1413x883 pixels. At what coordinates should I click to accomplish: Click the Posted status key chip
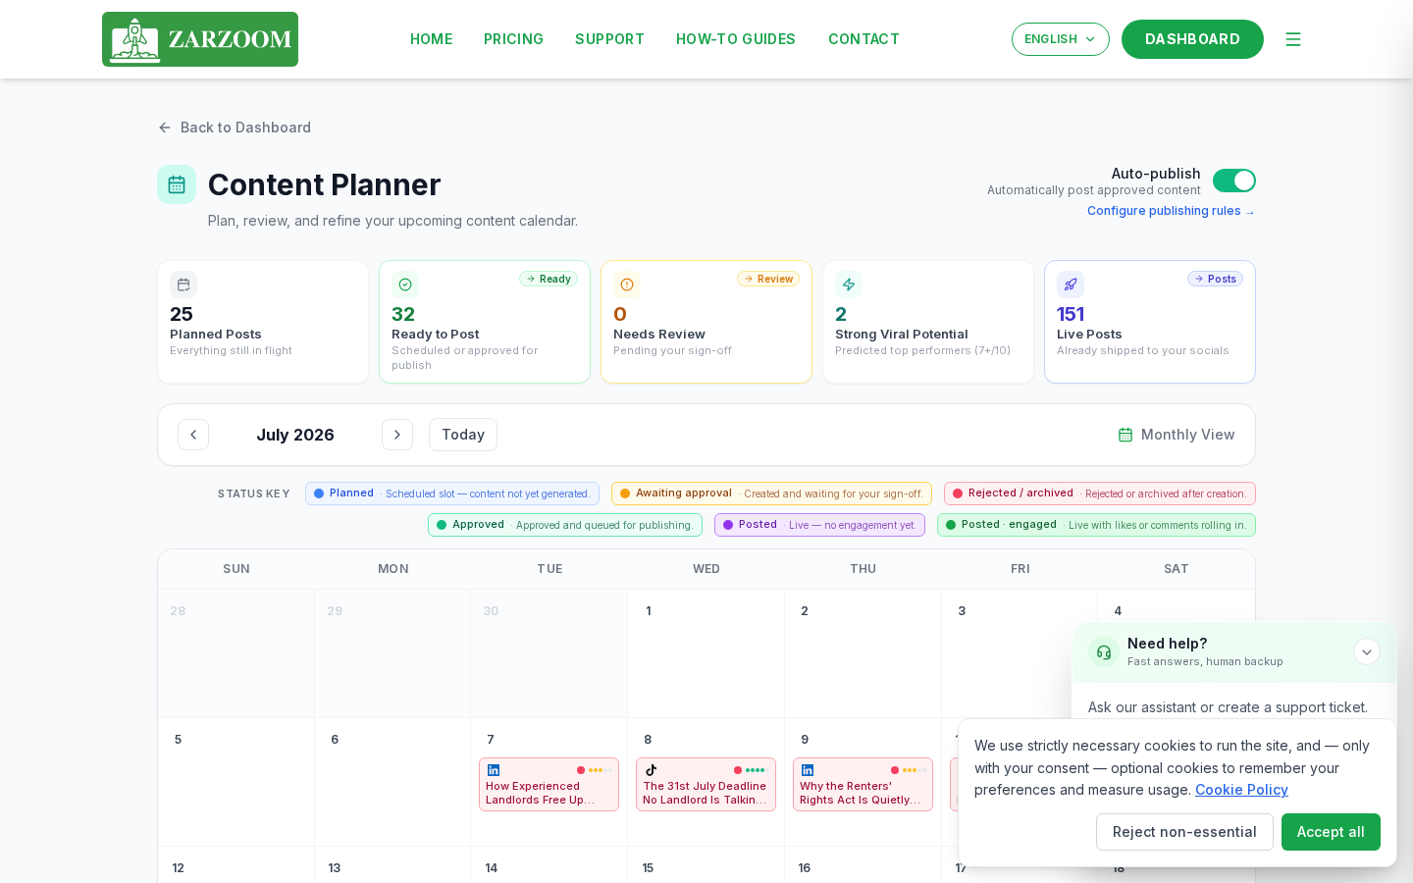pyautogui.click(x=819, y=525)
